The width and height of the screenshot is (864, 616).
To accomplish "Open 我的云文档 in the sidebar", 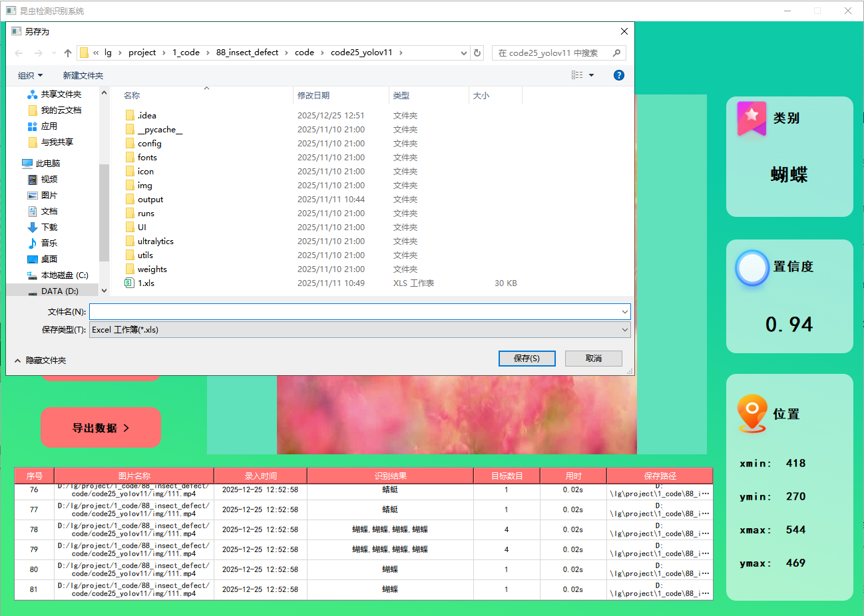I will tap(55, 110).
